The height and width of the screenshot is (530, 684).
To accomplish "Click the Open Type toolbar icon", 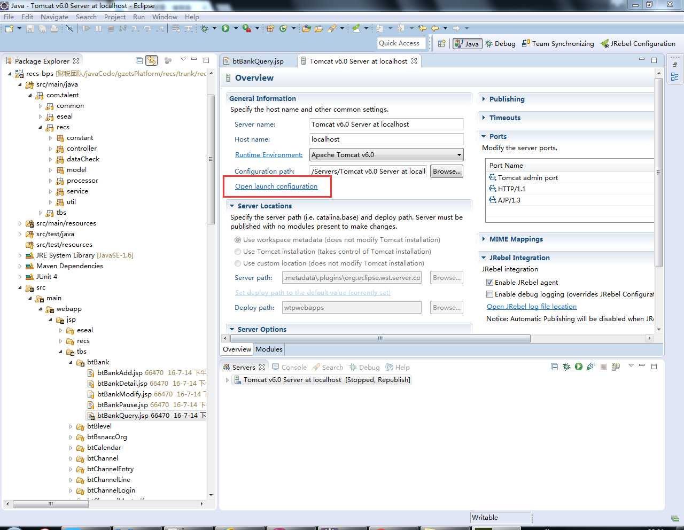I will (306, 28).
